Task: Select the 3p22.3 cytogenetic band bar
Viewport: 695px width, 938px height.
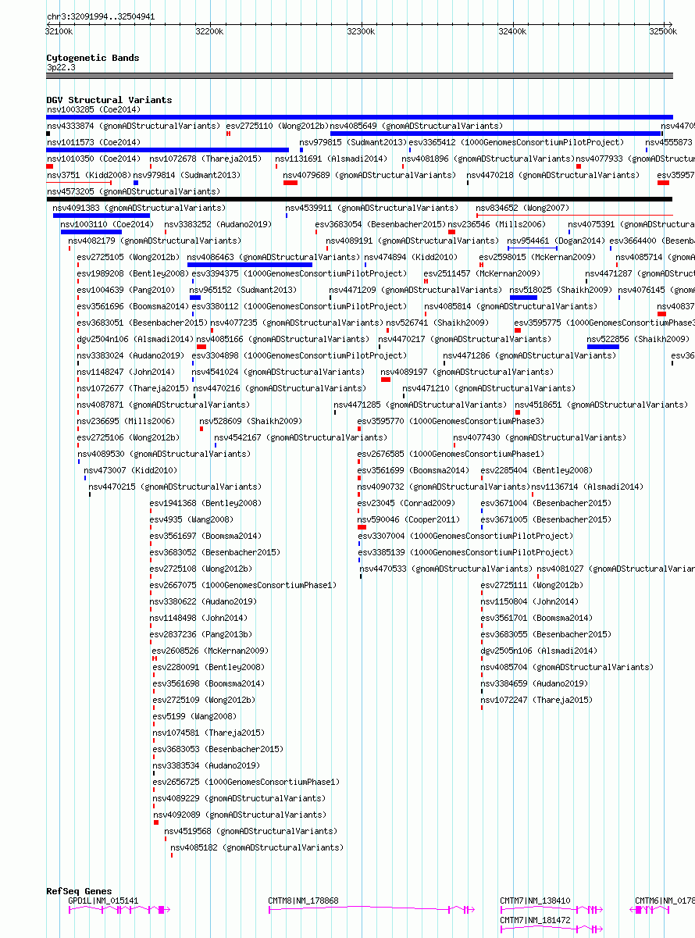Action: pos(359,76)
